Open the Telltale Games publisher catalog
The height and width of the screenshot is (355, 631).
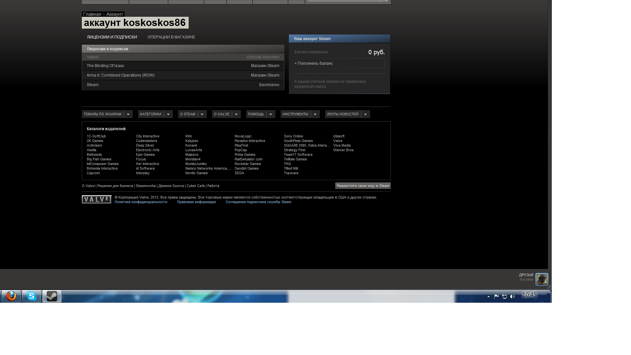coord(295,159)
